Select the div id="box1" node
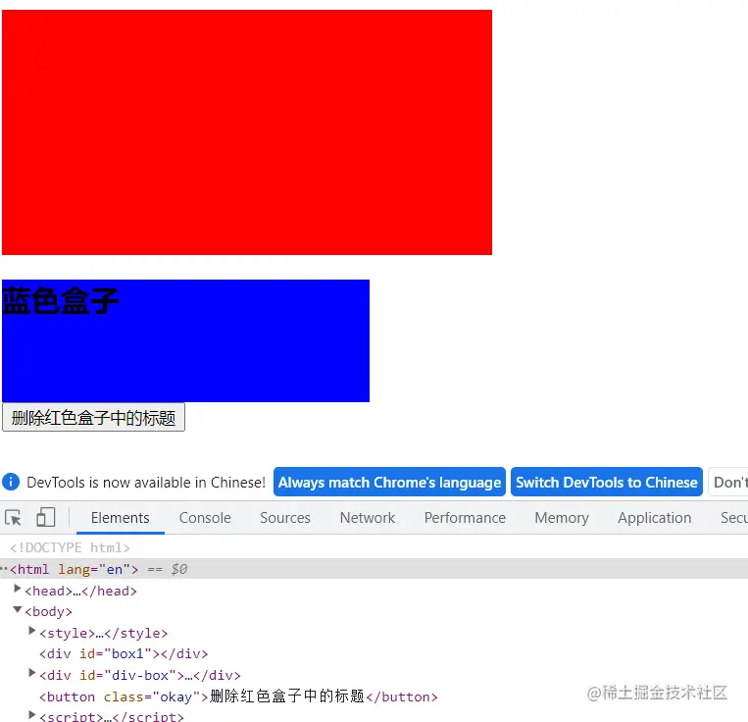This screenshot has height=722, width=748. point(124,653)
